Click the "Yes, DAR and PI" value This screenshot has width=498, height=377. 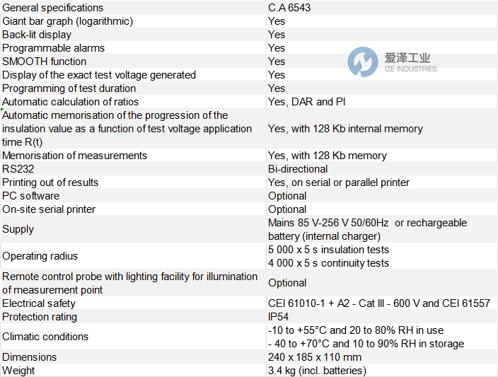pos(306,102)
